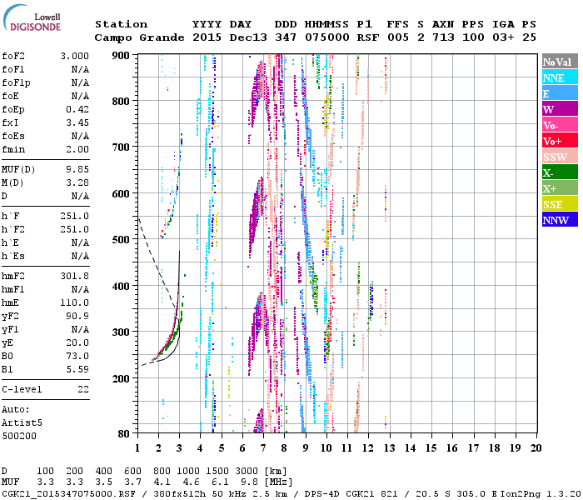This screenshot has width=583, height=500.
Task: Click the 500 height axis label
Action: tap(121, 240)
